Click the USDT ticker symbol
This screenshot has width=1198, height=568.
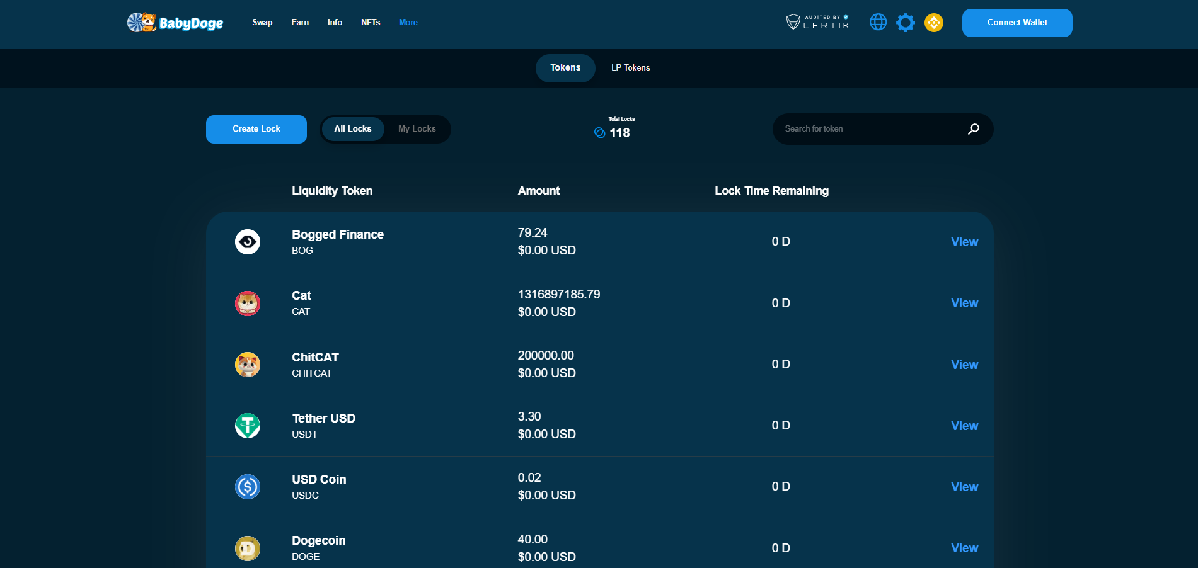click(x=304, y=435)
